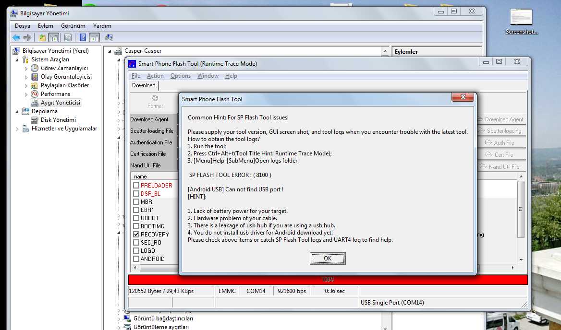Screen dimensions: 561x330
Task: Open Properties toolbar icon in Bilgisayar Yönetimi
Action: pos(68,37)
